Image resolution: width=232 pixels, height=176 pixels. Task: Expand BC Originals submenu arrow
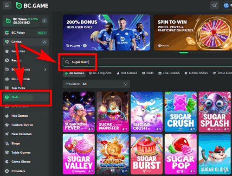[x=45, y=69]
